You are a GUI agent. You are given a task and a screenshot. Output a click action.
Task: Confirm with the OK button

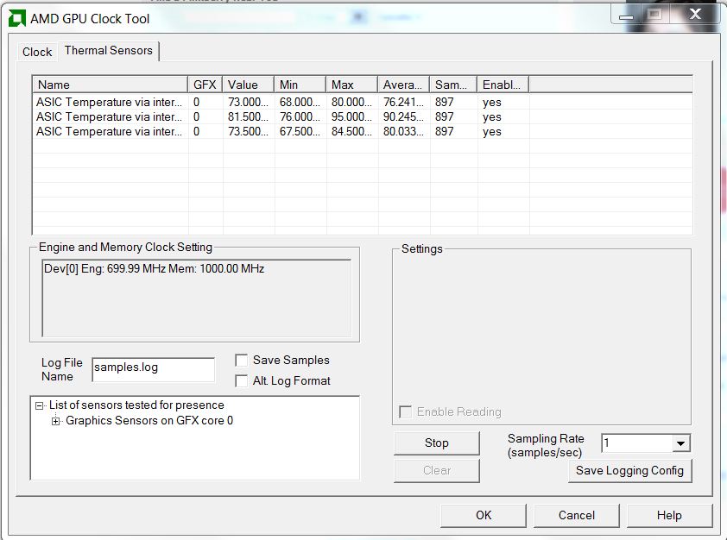pos(484,516)
